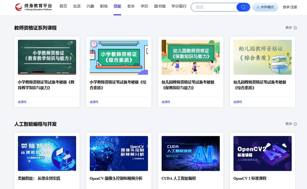307x189 pixels.
Task: Open the OpenCV2 标准课程 thumbnail
Action: coord(263,154)
